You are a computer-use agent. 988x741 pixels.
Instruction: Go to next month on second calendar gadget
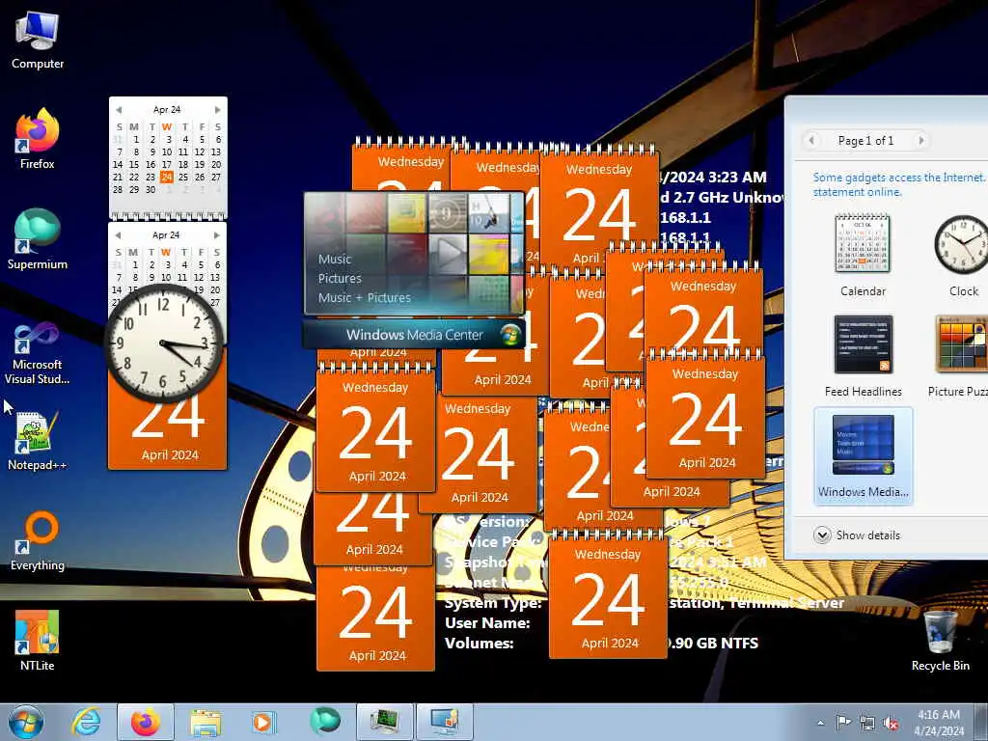[217, 235]
